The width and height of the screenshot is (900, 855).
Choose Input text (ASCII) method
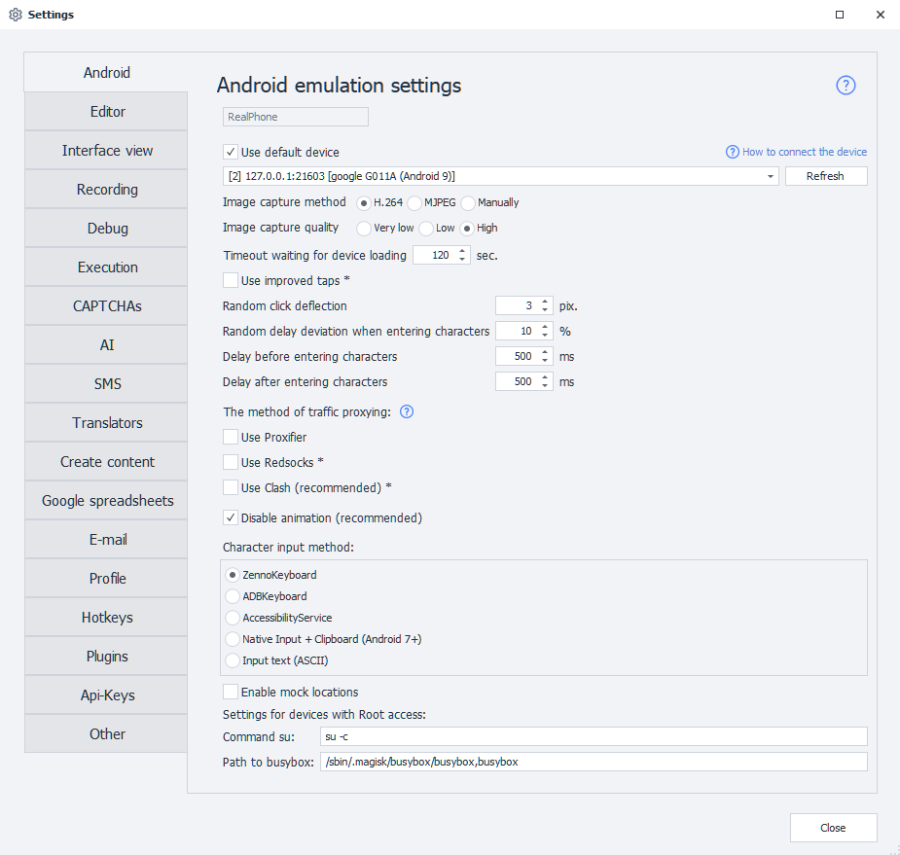click(233, 660)
